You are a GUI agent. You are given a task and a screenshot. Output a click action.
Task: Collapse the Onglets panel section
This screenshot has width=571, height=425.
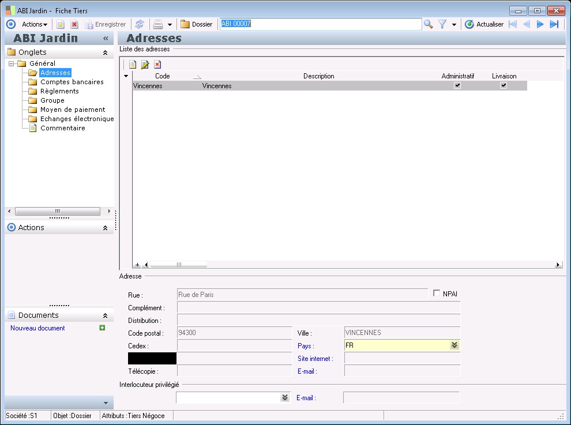click(x=105, y=52)
